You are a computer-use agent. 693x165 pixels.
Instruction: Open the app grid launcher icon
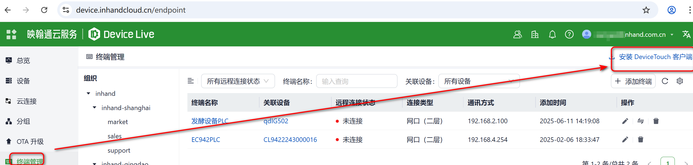click(x=11, y=34)
